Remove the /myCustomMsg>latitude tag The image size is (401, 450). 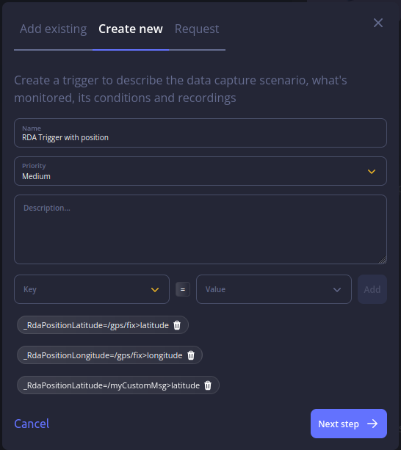click(x=208, y=385)
